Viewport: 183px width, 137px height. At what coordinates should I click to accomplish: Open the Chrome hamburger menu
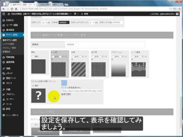180,9
